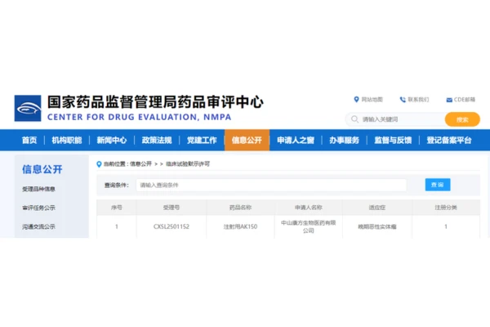Click the contact us (联系我们) icon
Screen dimensions: 490x327
[x=402, y=100]
